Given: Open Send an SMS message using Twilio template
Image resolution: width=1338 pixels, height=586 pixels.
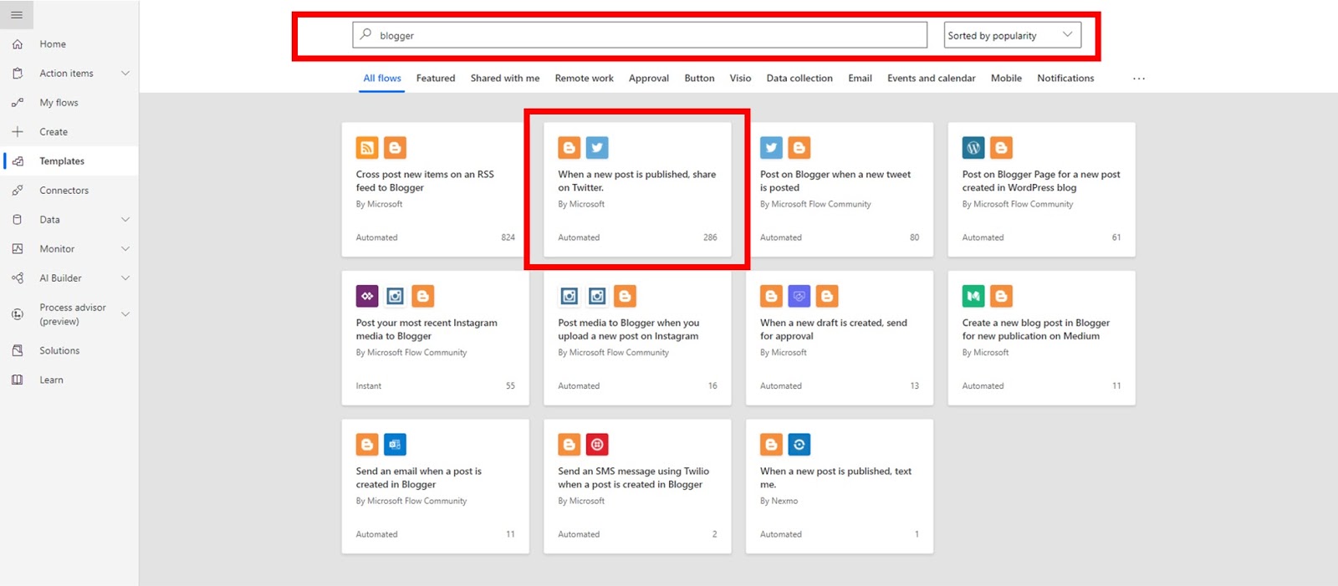Looking at the screenshot, I should [637, 487].
